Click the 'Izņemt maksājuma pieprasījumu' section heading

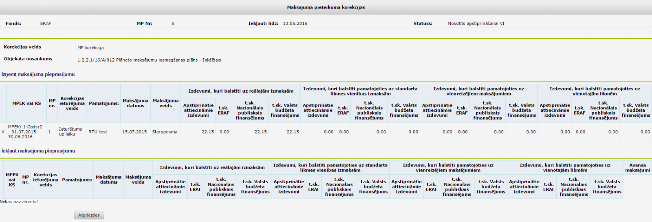point(38,74)
